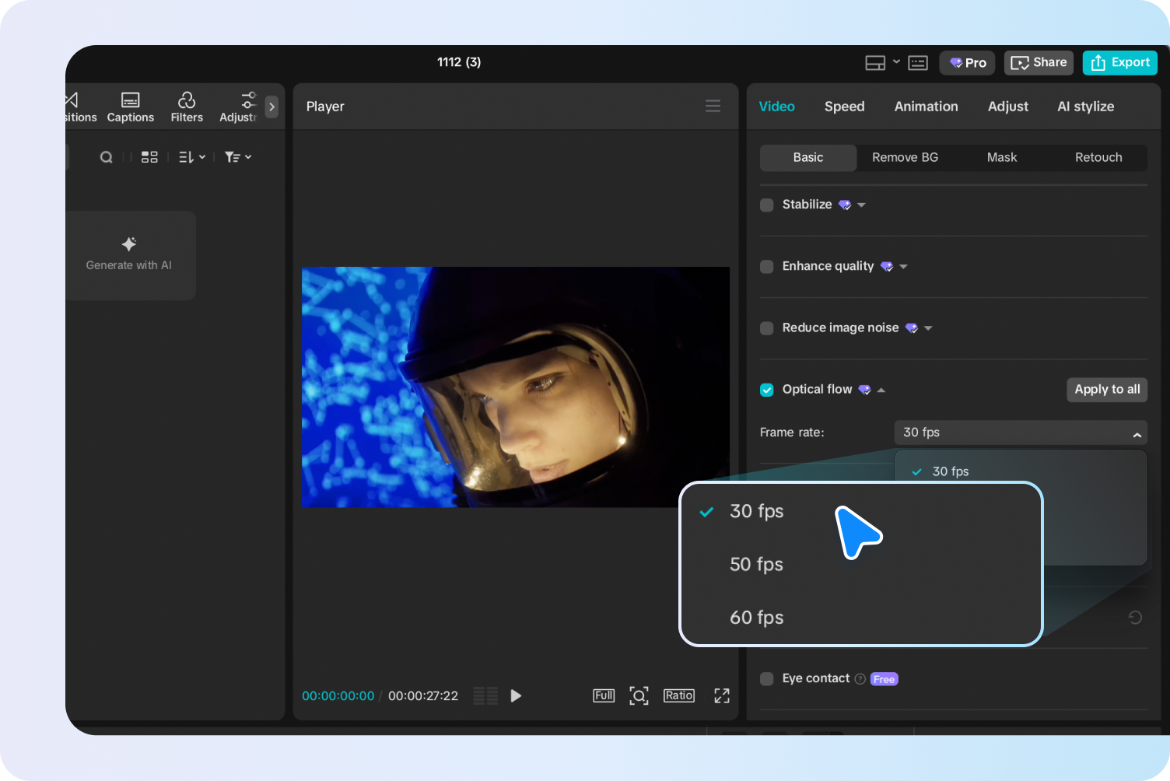The image size is (1170, 781).
Task: Play the video in the Player
Action: click(516, 695)
